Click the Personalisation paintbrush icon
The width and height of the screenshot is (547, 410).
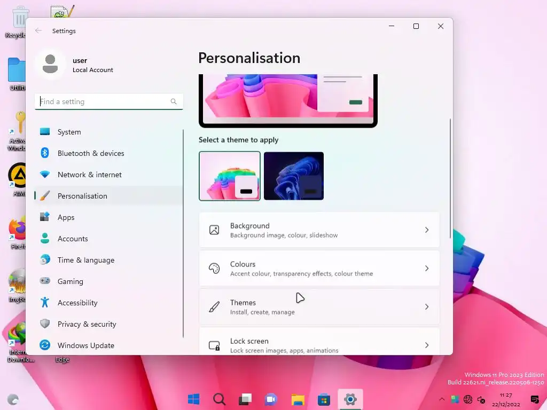point(45,195)
